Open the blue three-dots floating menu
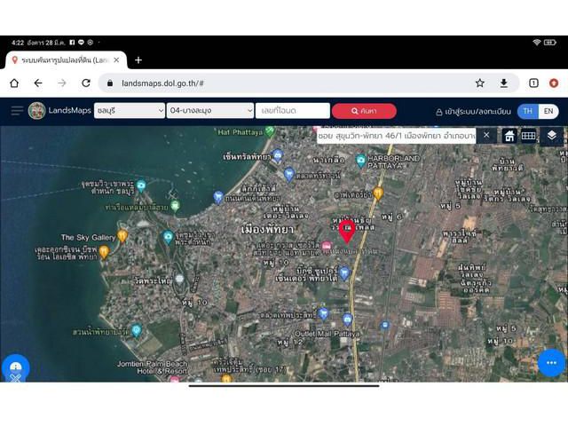568x426 pixels. 550,363
